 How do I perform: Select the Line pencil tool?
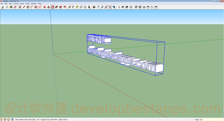point(24,7)
